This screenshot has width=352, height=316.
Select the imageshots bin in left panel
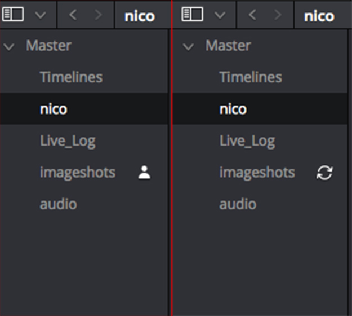tap(77, 172)
